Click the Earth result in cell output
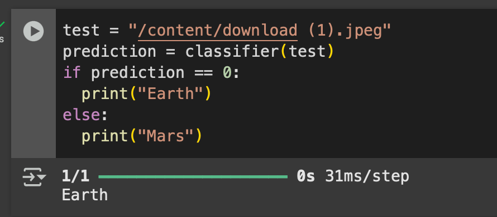Viewport: 497px width, 217px height. [85, 195]
